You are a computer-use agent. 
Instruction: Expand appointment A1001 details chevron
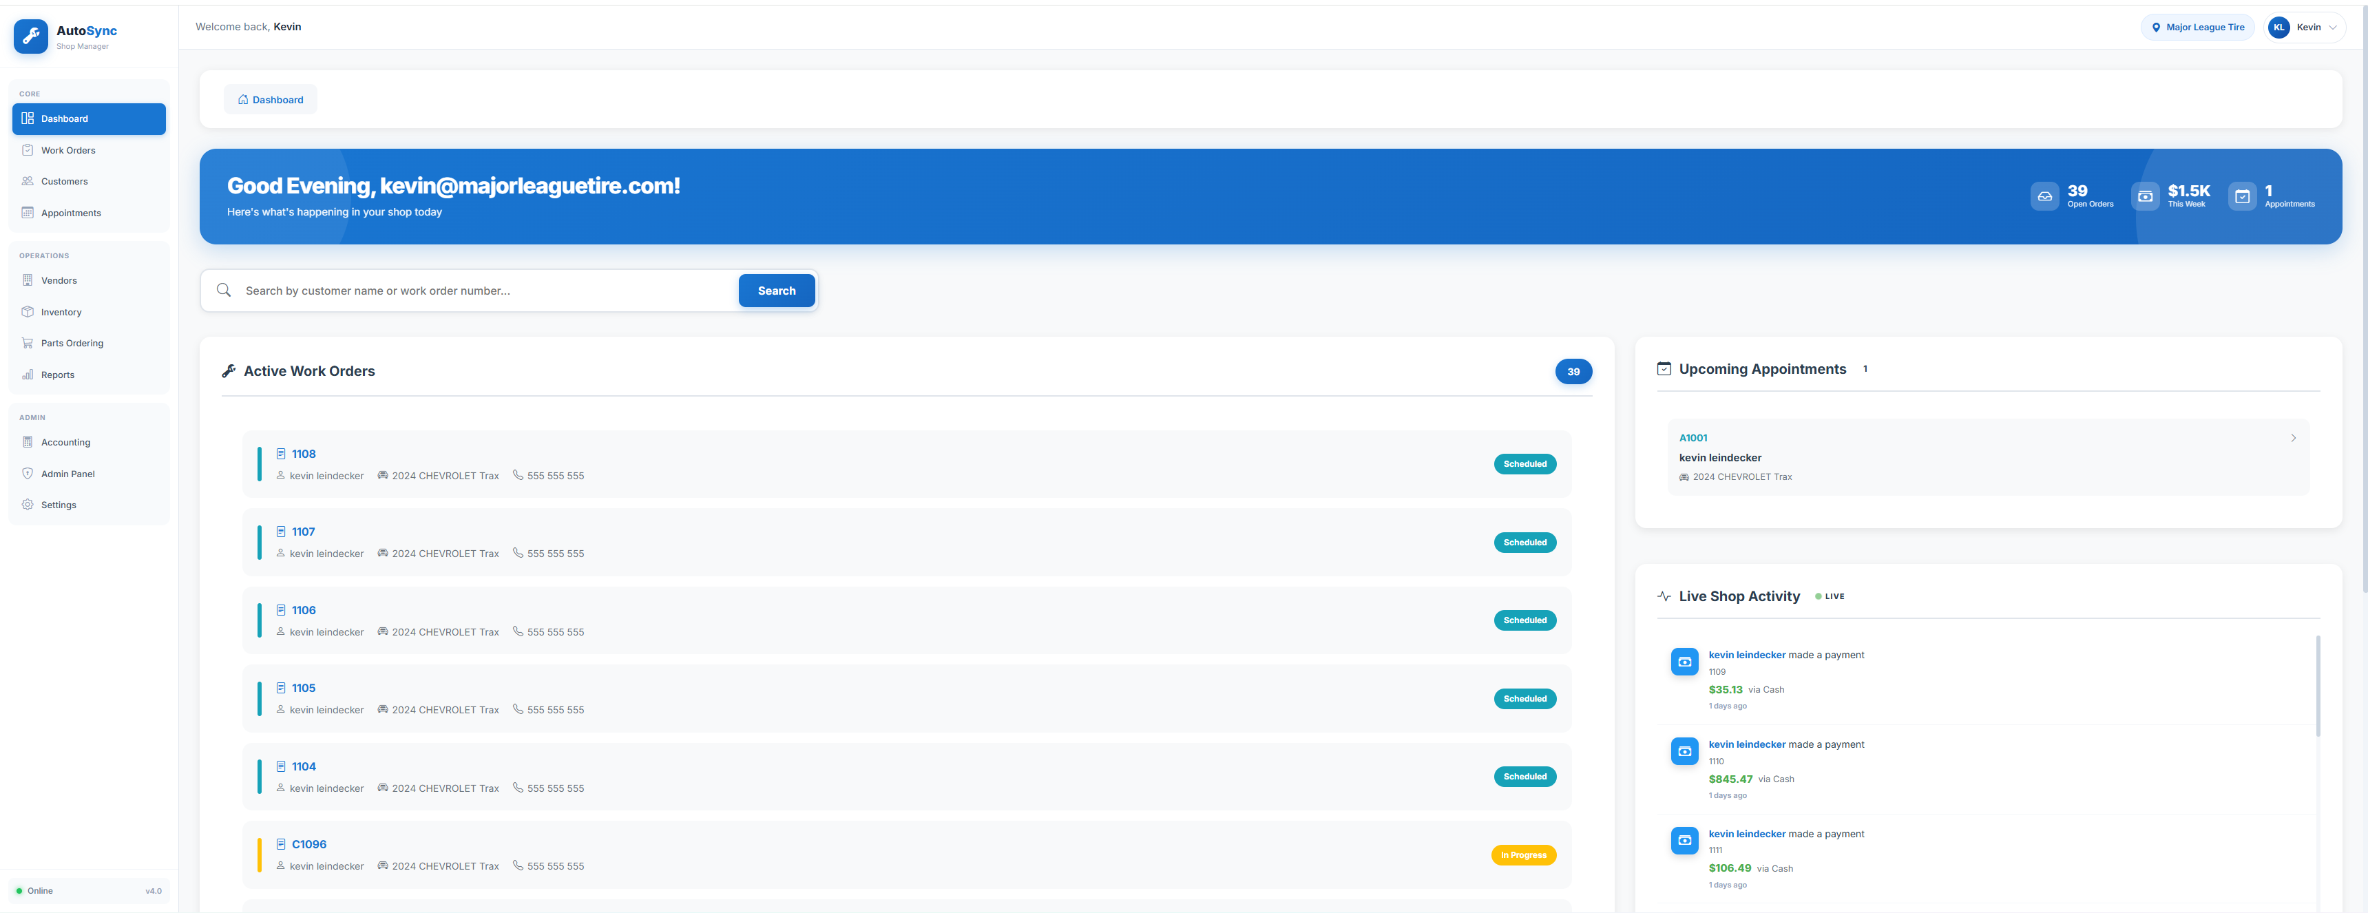point(2293,438)
